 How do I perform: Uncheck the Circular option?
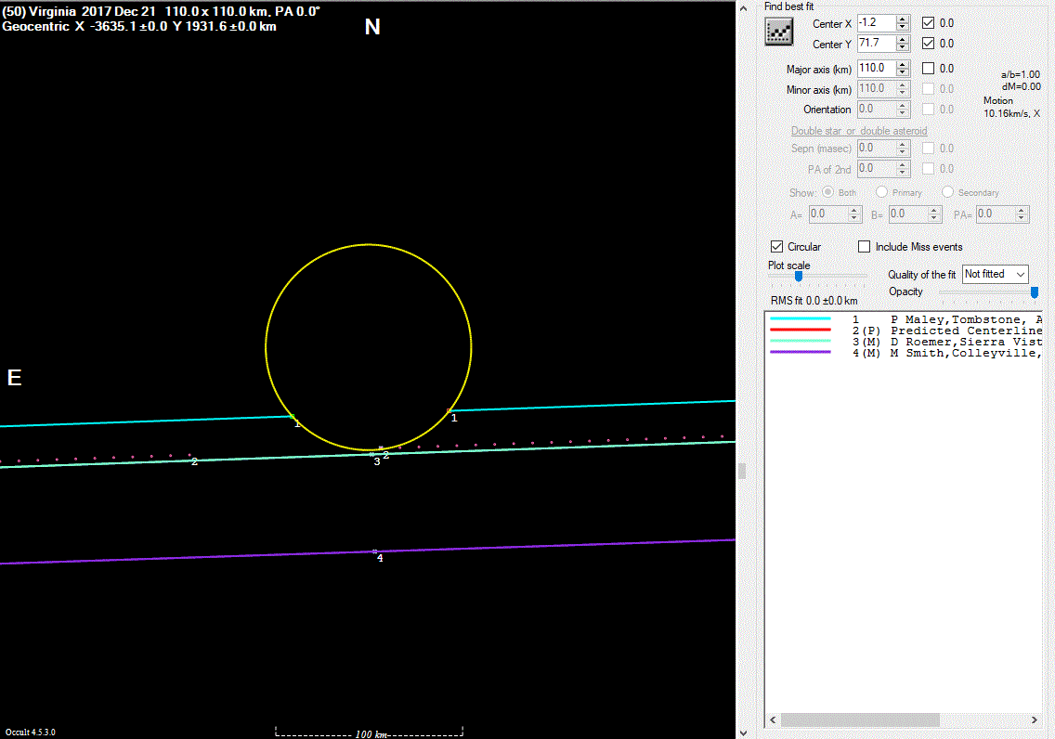point(777,247)
